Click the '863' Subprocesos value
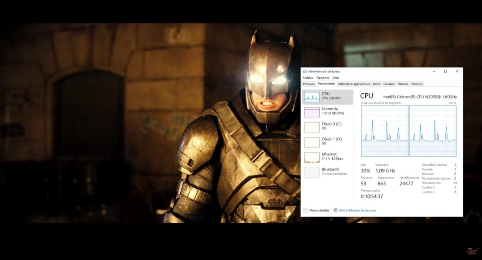The image size is (482, 260). [x=381, y=184]
